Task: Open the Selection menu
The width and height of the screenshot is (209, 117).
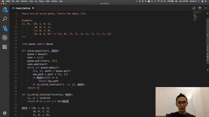Action: tap(24, 1)
